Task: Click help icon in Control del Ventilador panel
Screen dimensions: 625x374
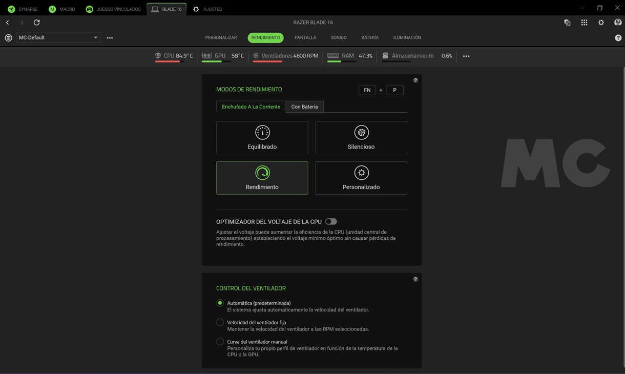Action: click(x=415, y=279)
